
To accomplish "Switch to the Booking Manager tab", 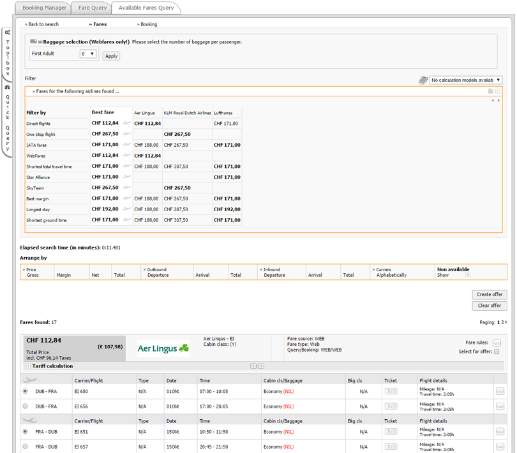I will pos(44,8).
